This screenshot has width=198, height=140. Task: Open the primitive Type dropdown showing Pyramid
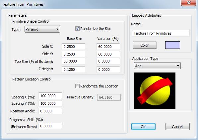click(x=42, y=29)
